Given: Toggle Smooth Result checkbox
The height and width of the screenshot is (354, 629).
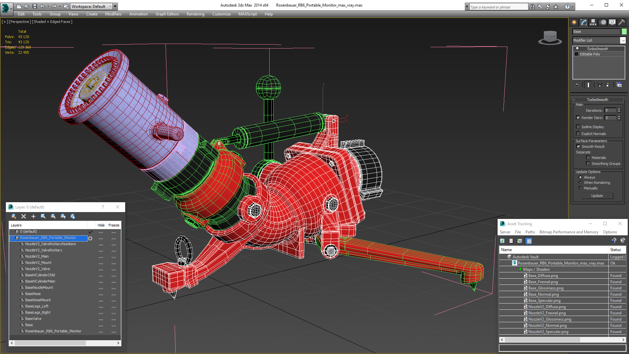Looking at the screenshot, I should coord(578,147).
